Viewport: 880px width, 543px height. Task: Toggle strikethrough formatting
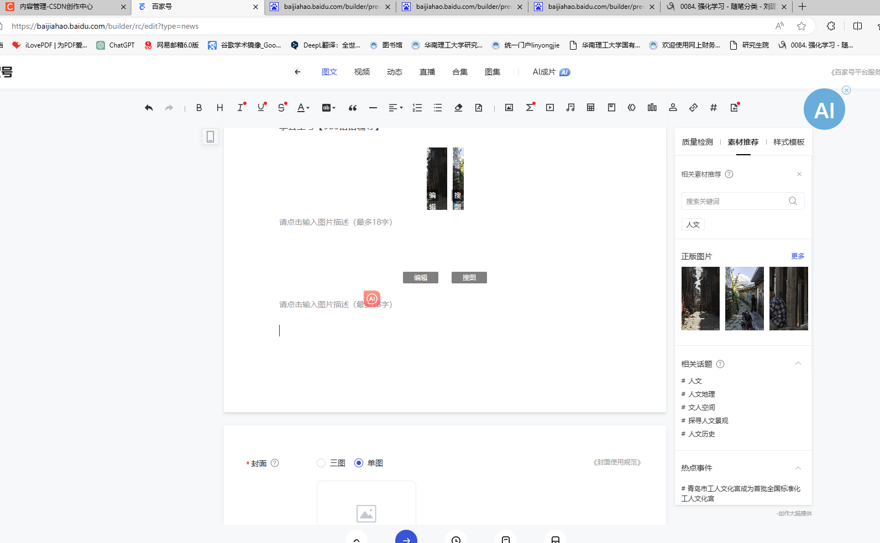coord(281,108)
